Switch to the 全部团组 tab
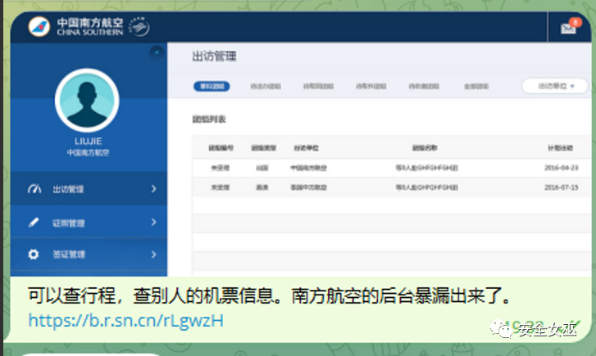Image resolution: width=596 pixels, height=356 pixels. tap(476, 87)
